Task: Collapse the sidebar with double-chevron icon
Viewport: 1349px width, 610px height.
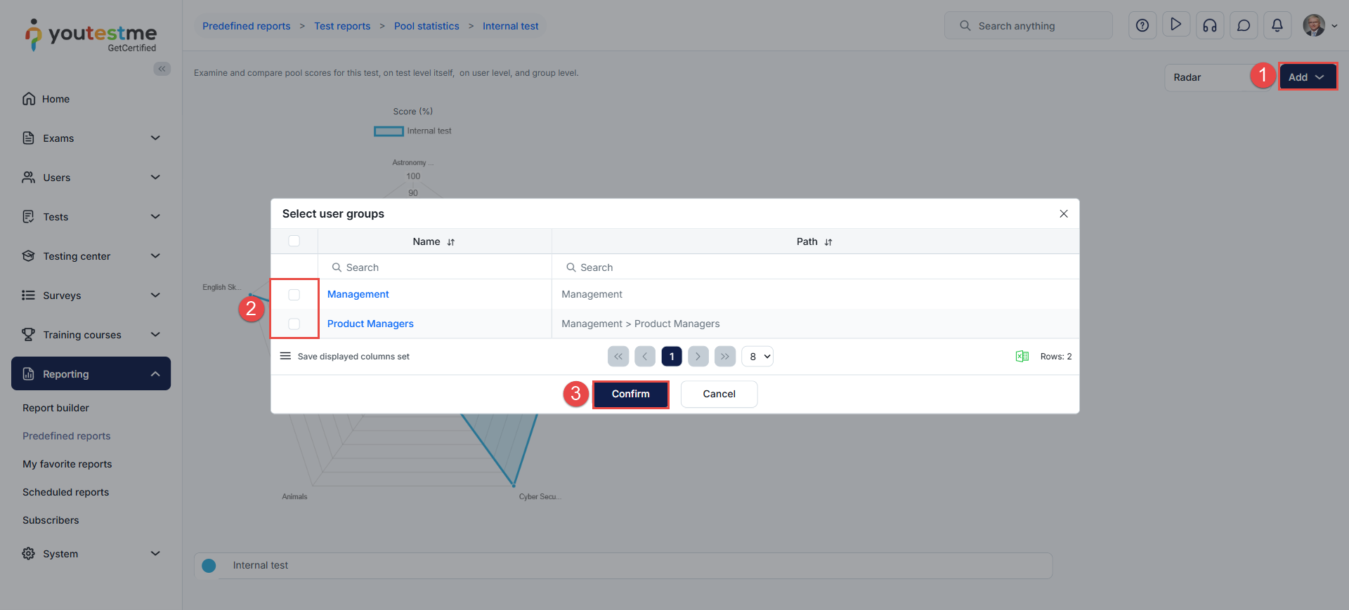Action: coord(162,69)
